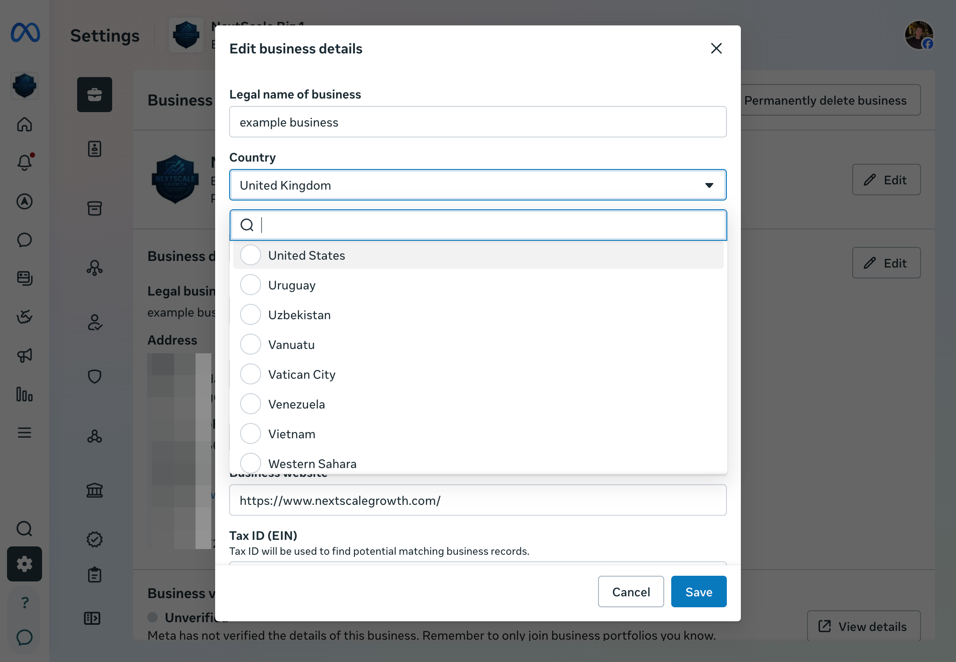956x662 pixels.
Task: Select the Settings gear icon
Action: click(x=25, y=564)
